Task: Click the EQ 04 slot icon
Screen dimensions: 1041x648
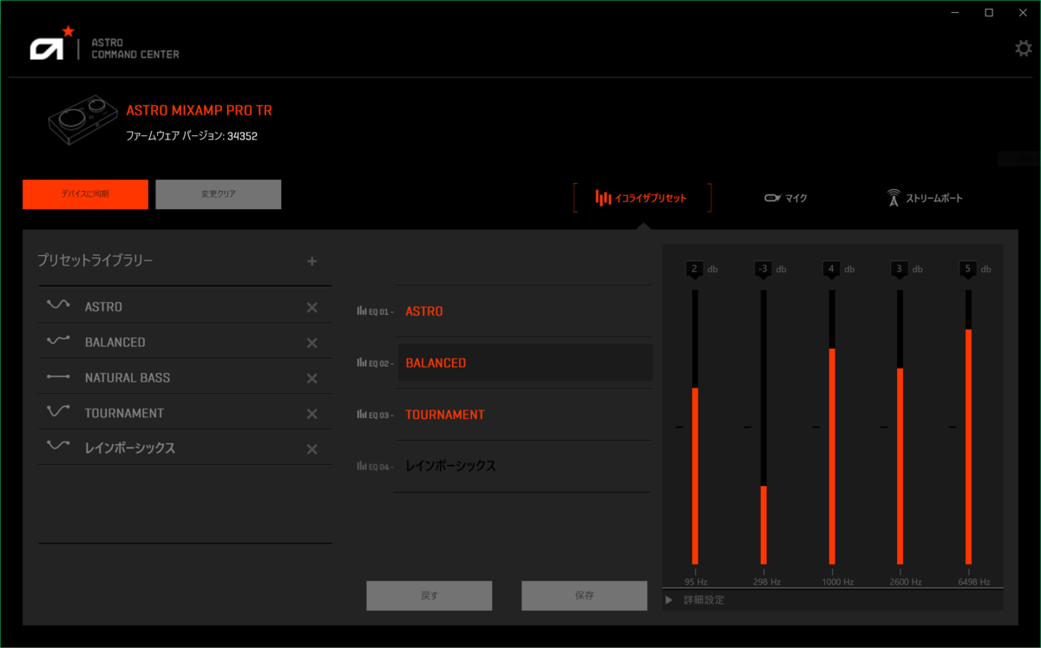Action: pos(362,466)
